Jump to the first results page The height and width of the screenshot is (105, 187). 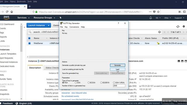click(165, 32)
